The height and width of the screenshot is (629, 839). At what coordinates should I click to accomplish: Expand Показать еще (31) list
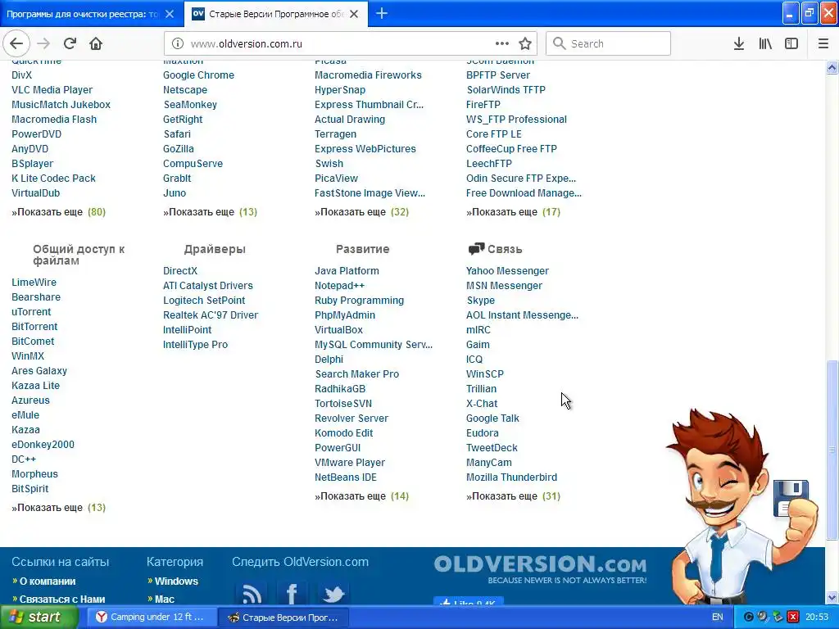coord(513,496)
